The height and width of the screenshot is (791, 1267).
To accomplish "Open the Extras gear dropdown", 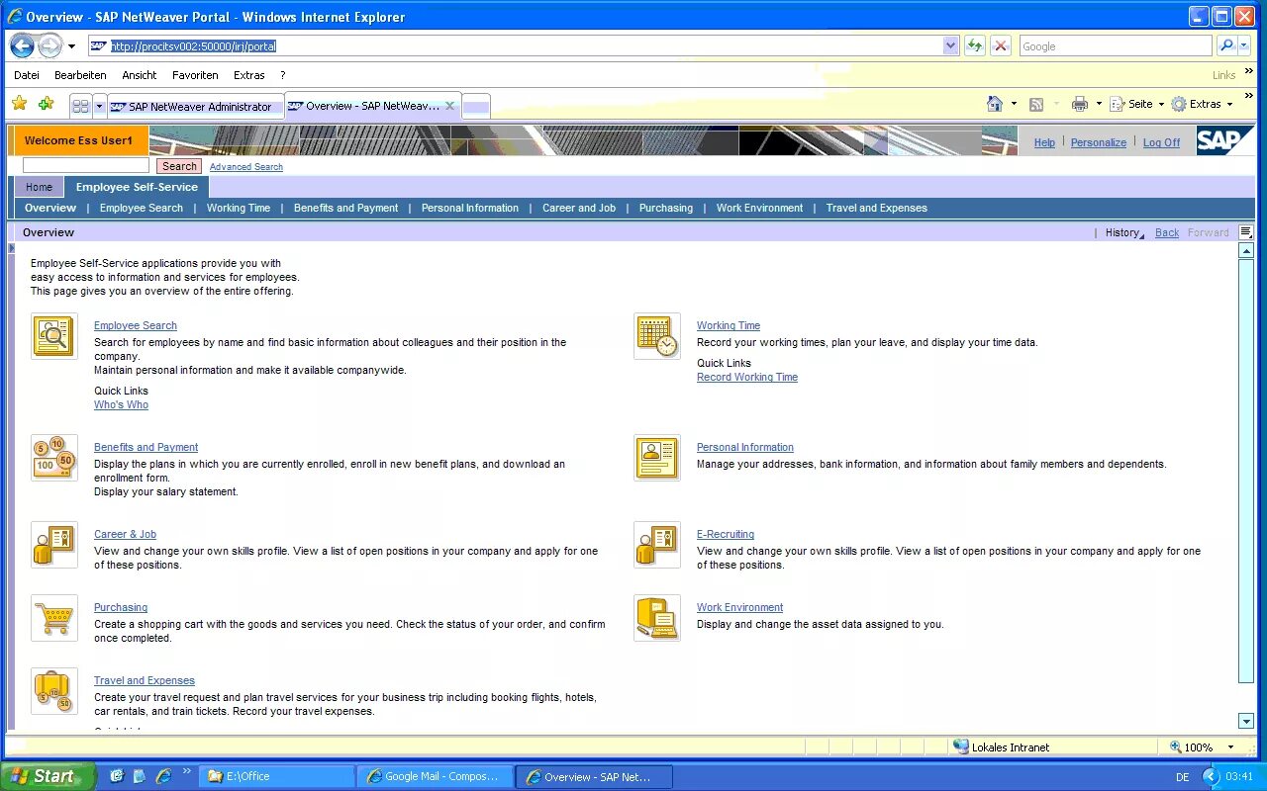I will (x=1204, y=103).
